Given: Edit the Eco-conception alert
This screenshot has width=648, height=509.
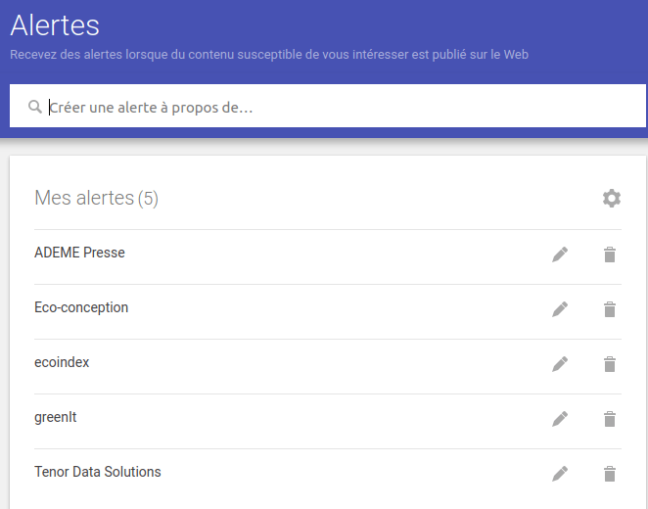Looking at the screenshot, I should (560, 309).
